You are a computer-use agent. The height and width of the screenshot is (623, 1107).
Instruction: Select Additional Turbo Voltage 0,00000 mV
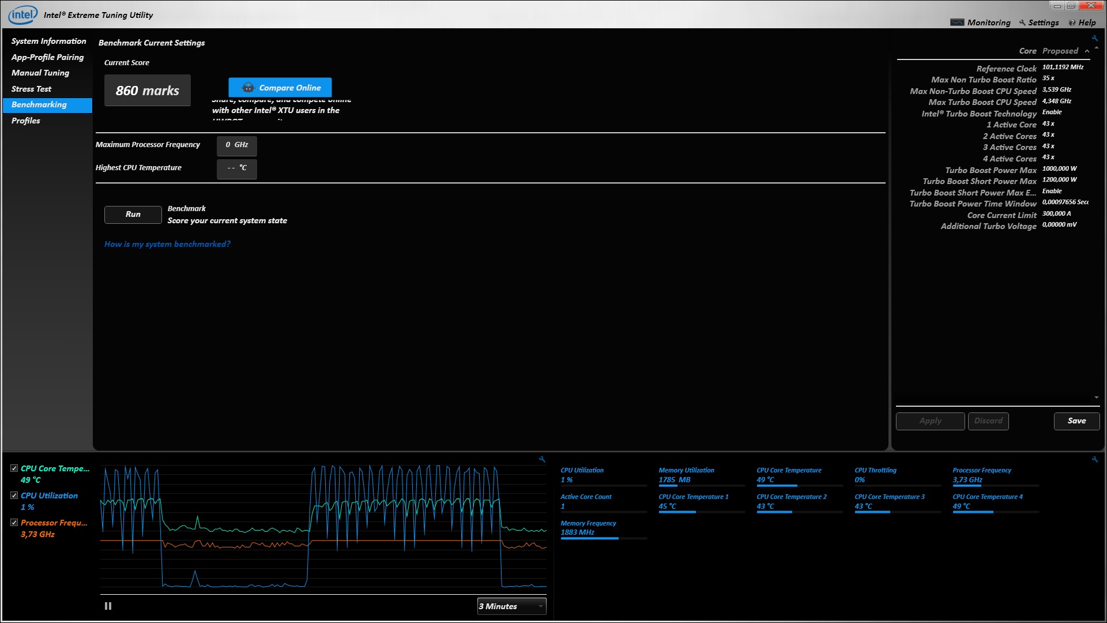(1059, 225)
